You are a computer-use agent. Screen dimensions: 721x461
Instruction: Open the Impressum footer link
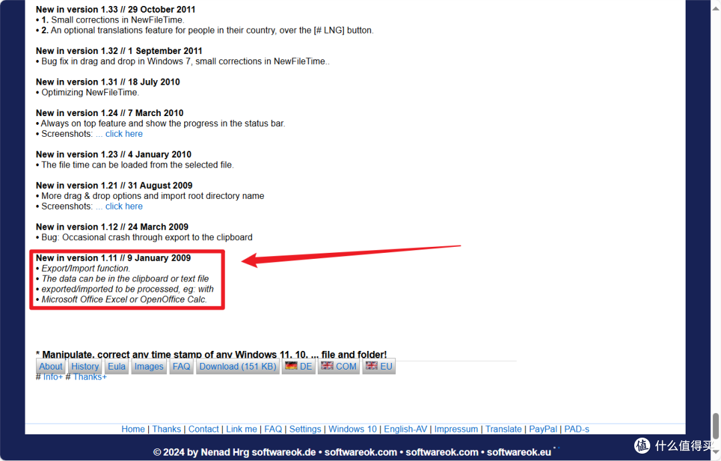coord(456,429)
